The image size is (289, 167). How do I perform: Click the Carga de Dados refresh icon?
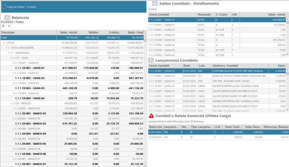point(4,7)
